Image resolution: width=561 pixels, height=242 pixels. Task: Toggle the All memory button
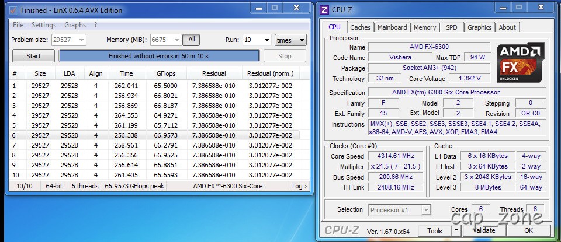pyautogui.click(x=192, y=40)
